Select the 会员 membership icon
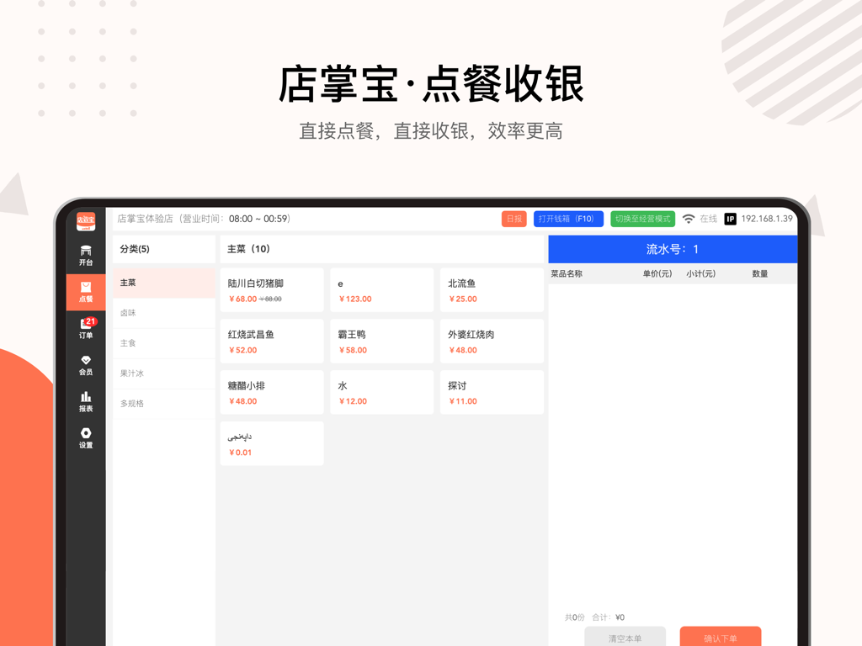The image size is (862, 646). point(85,365)
